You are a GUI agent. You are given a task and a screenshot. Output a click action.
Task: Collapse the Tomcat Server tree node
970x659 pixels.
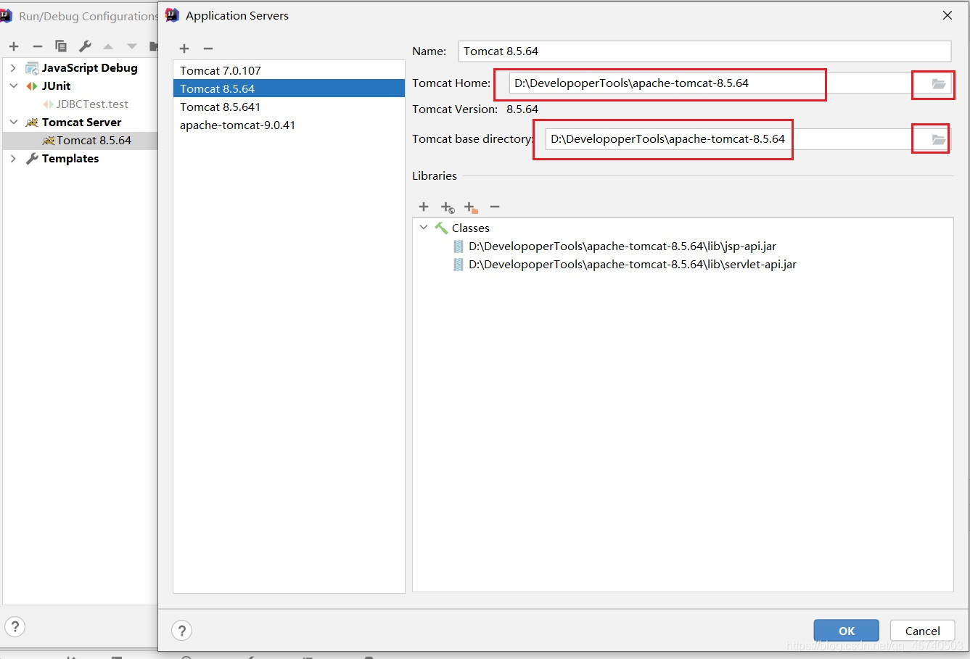[13, 123]
